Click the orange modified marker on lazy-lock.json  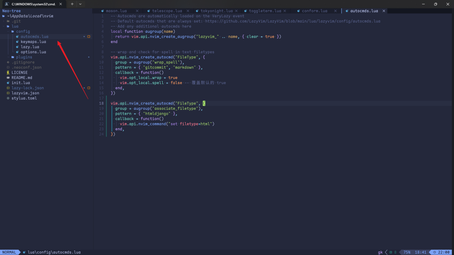pos(89,88)
